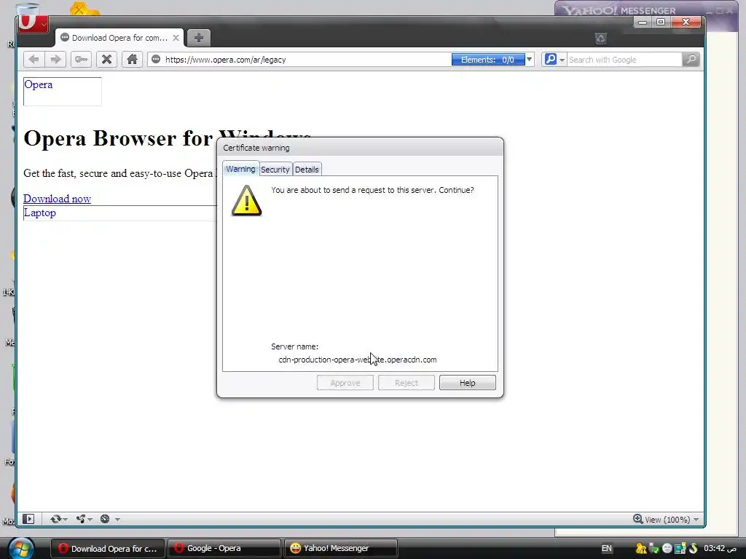Switch to Google - Opera taskbar window

click(224, 548)
